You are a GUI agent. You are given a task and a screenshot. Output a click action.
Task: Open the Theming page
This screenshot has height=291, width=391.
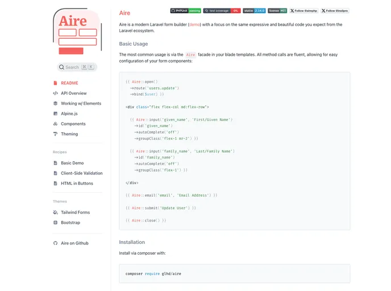[69, 134]
